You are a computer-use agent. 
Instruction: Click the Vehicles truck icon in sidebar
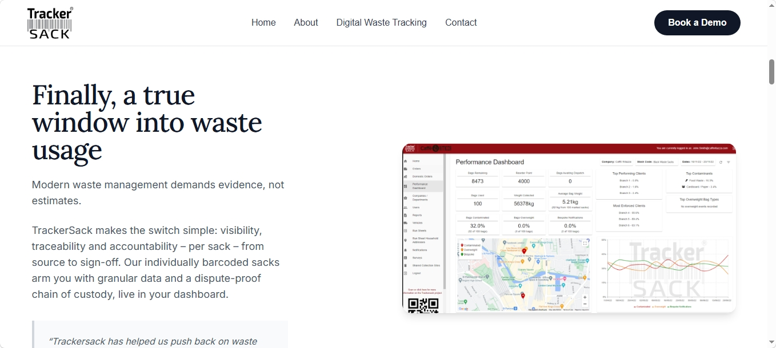(405, 222)
